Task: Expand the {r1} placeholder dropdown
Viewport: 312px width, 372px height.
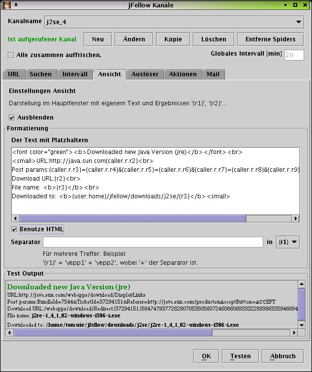Action: pos(288,242)
